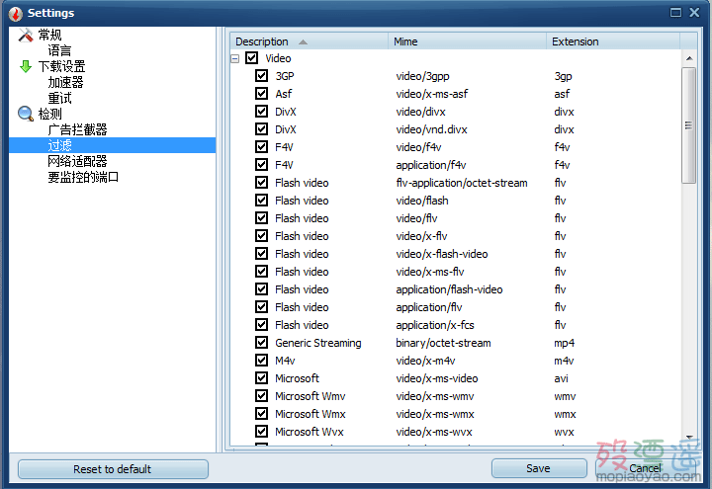712x489 pixels.
Task: Collapse the Video group
Action: tap(235, 58)
